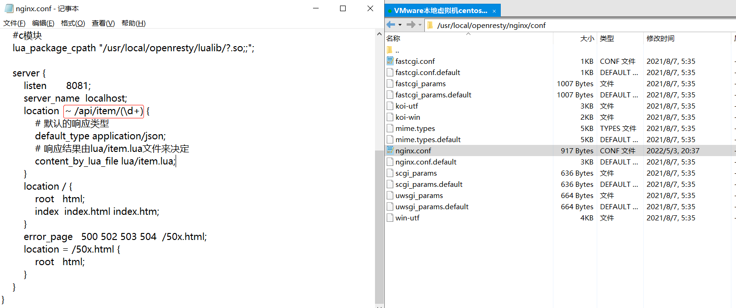Click the file name uwsgi_params
The width and height of the screenshot is (736, 308).
click(x=419, y=196)
